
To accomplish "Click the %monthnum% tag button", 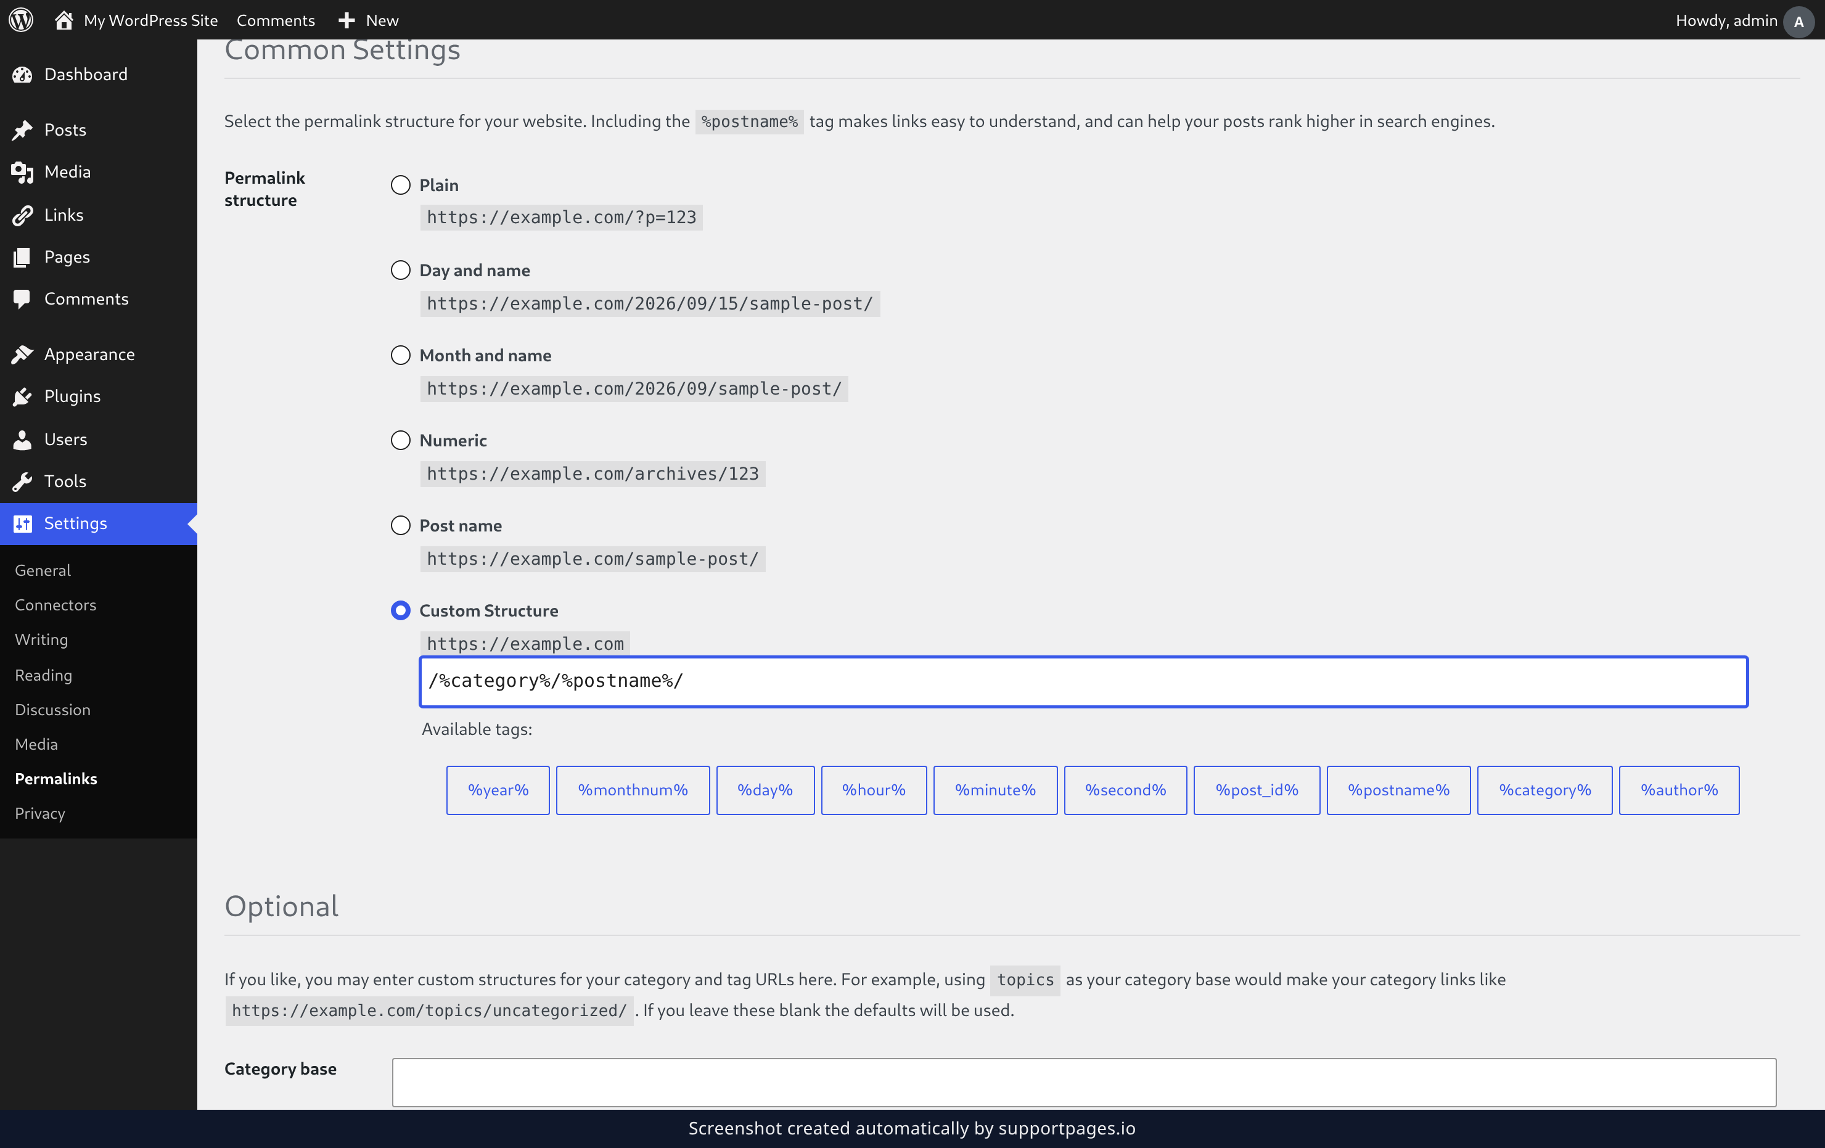I will tap(633, 790).
